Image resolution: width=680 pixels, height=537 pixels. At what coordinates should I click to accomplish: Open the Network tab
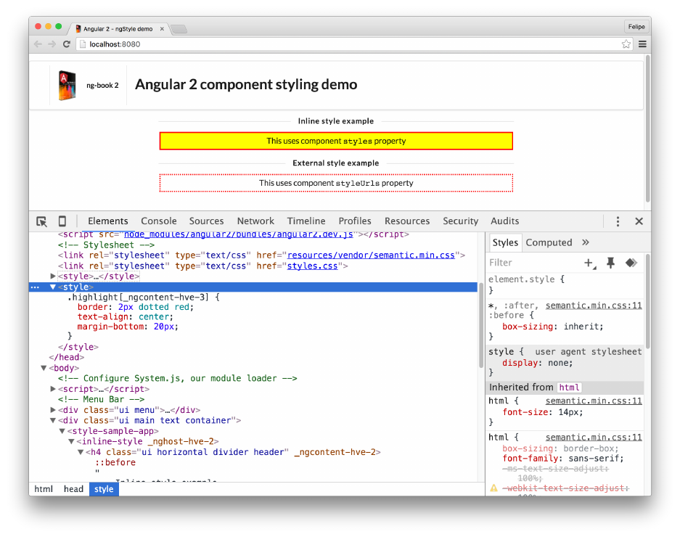tap(255, 221)
